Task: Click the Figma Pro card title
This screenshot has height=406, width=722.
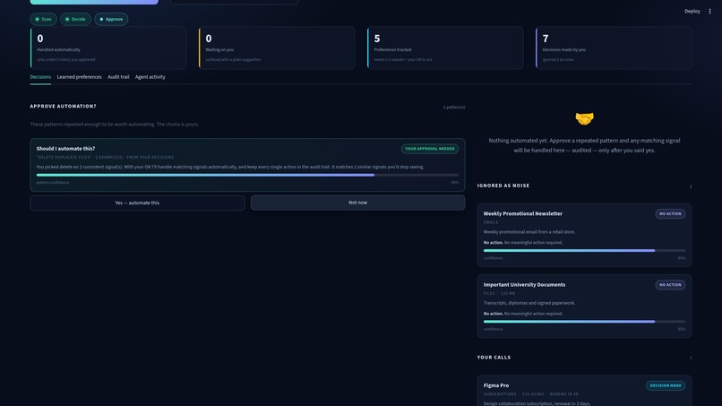Action: click(x=496, y=385)
